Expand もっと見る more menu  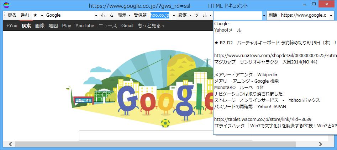tap(151, 26)
